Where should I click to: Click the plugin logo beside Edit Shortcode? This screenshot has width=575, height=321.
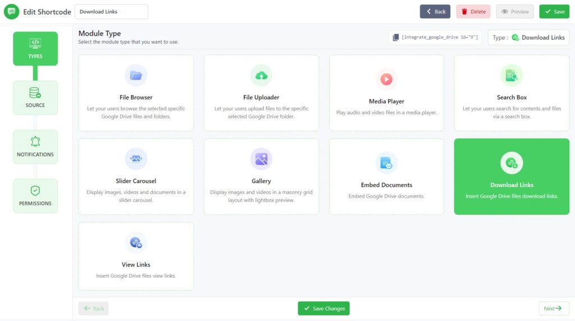pos(11,12)
